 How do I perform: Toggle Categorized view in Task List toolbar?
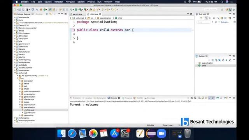[x=206, y=18]
